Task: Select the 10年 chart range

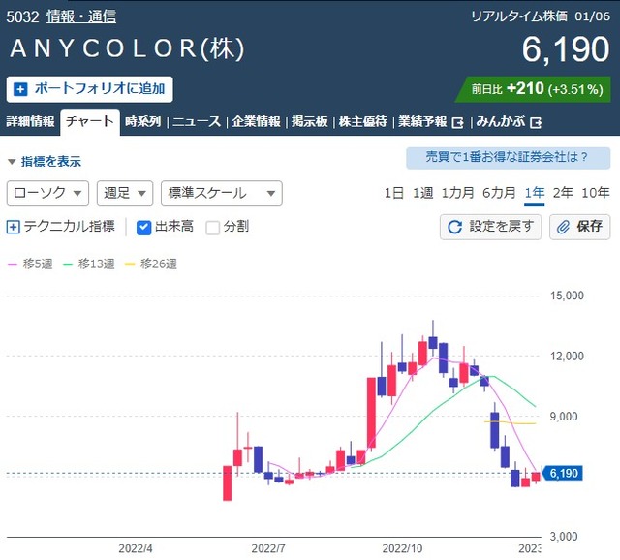Action: (x=596, y=194)
